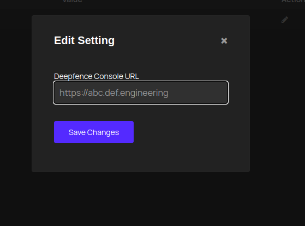Dismiss dialog via dark backdrop below it
The height and width of the screenshot is (226, 305).
141,199
